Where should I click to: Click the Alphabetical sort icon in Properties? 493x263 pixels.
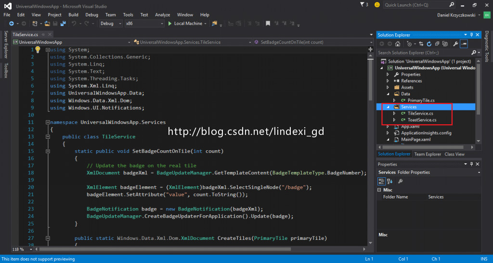coord(390,181)
